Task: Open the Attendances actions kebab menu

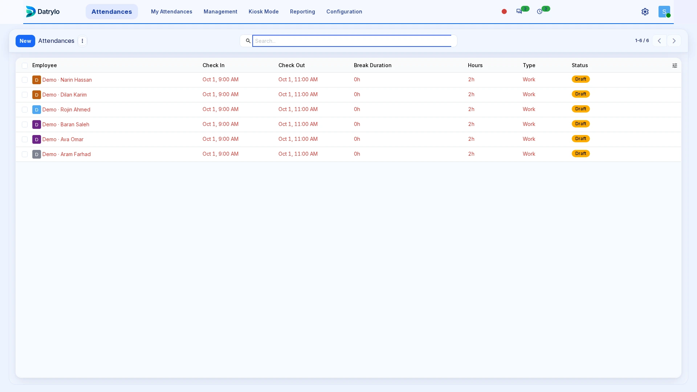Action: (82, 41)
